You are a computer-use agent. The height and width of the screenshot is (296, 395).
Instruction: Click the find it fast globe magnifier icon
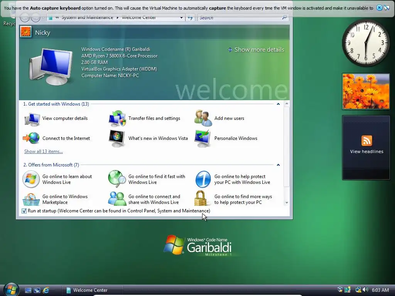click(117, 179)
